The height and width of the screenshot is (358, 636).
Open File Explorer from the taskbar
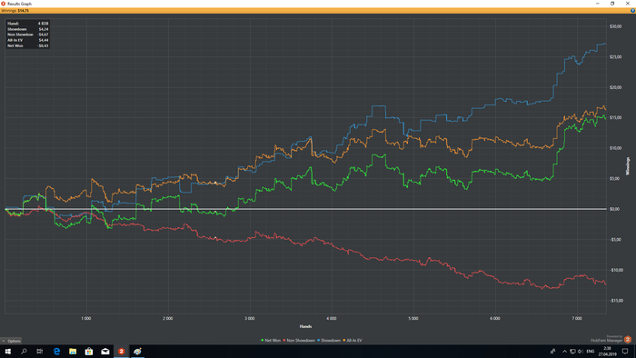(73, 352)
